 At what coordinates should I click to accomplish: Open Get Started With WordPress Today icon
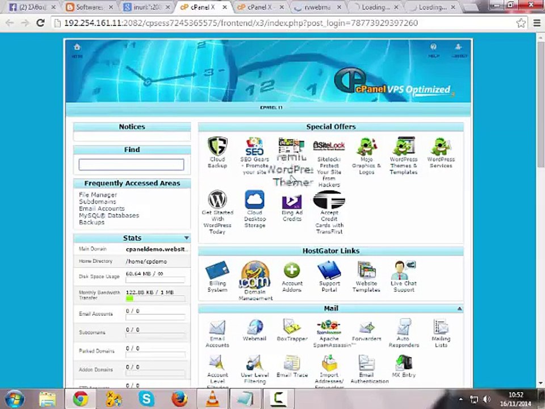[217, 199]
